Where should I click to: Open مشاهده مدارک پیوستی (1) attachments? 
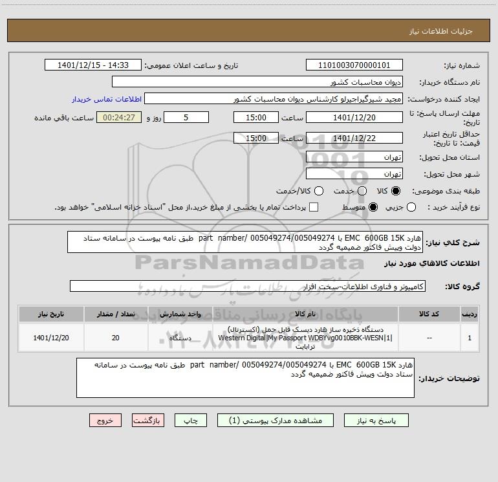pos(276,421)
